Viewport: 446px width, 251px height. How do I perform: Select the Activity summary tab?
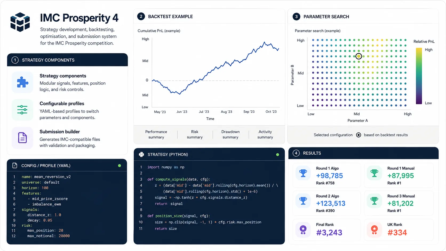[x=265, y=134]
